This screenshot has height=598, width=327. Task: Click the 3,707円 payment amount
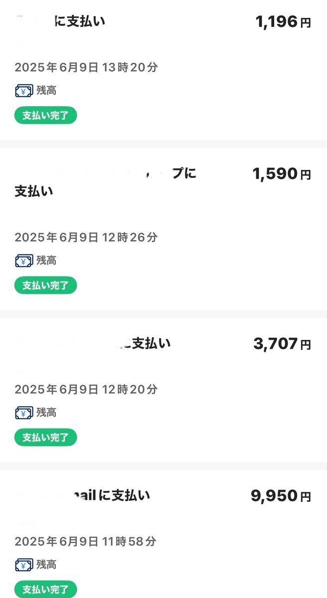click(282, 344)
